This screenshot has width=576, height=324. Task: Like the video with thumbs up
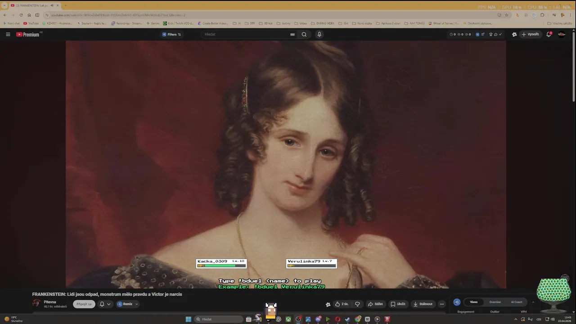click(x=342, y=304)
